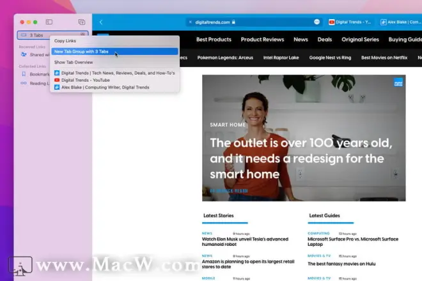Open Intel Raptor Lake topic link

(x=281, y=57)
